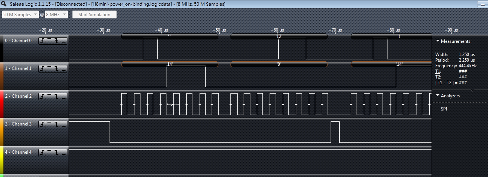Set rising edge trigger on Channel 2
This screenshot has width=488, height=177.
(42, 96)
